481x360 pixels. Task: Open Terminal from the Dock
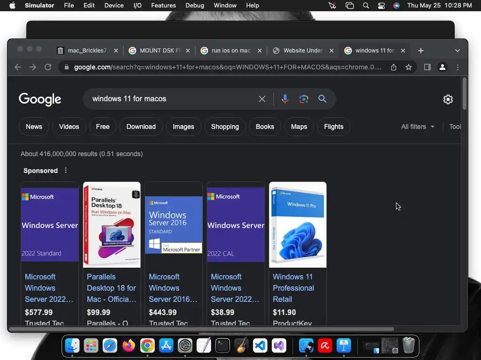[222, 346]
